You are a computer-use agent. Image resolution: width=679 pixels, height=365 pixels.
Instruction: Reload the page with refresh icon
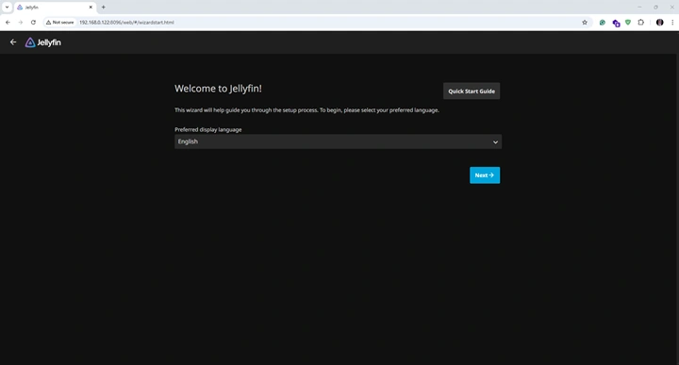click(x=33, y=22)
